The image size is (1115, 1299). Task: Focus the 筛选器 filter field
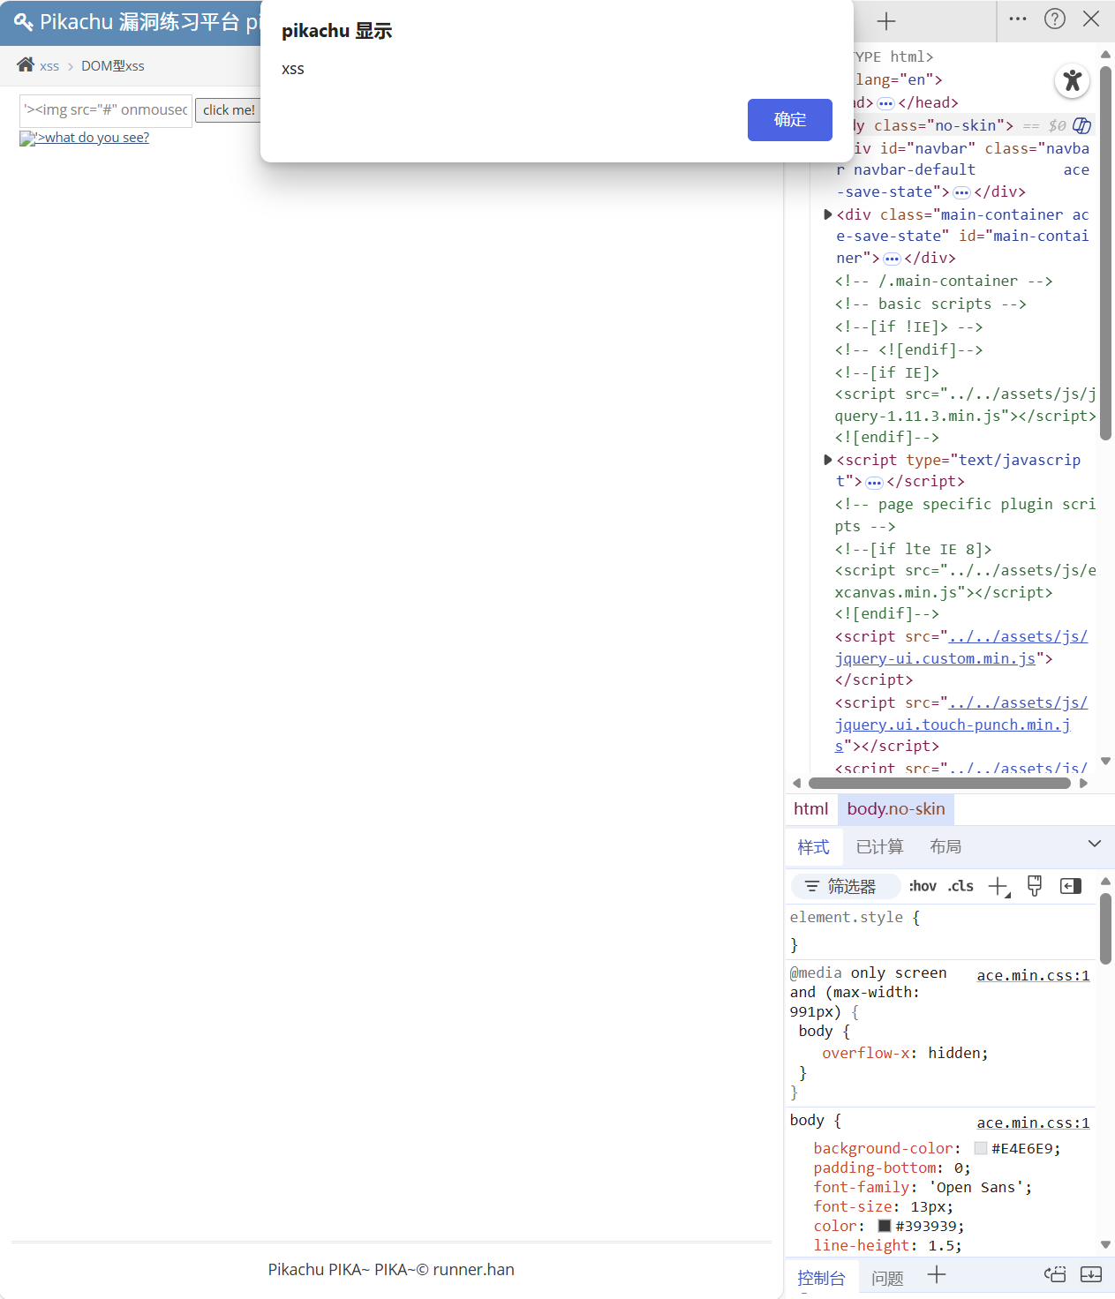pos(845,886)
